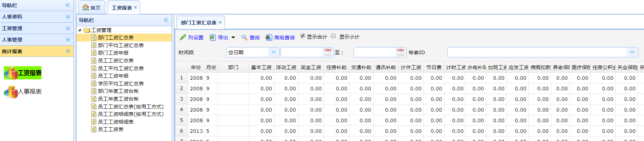Screen dimensions: 644x141
Task: Open 列设置 column settings
Action: click(x=191, y=37)
